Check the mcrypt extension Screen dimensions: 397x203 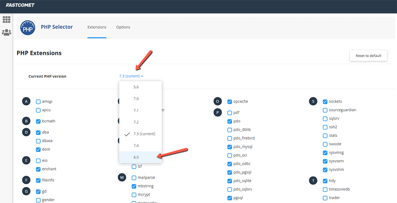click(134, 194)
